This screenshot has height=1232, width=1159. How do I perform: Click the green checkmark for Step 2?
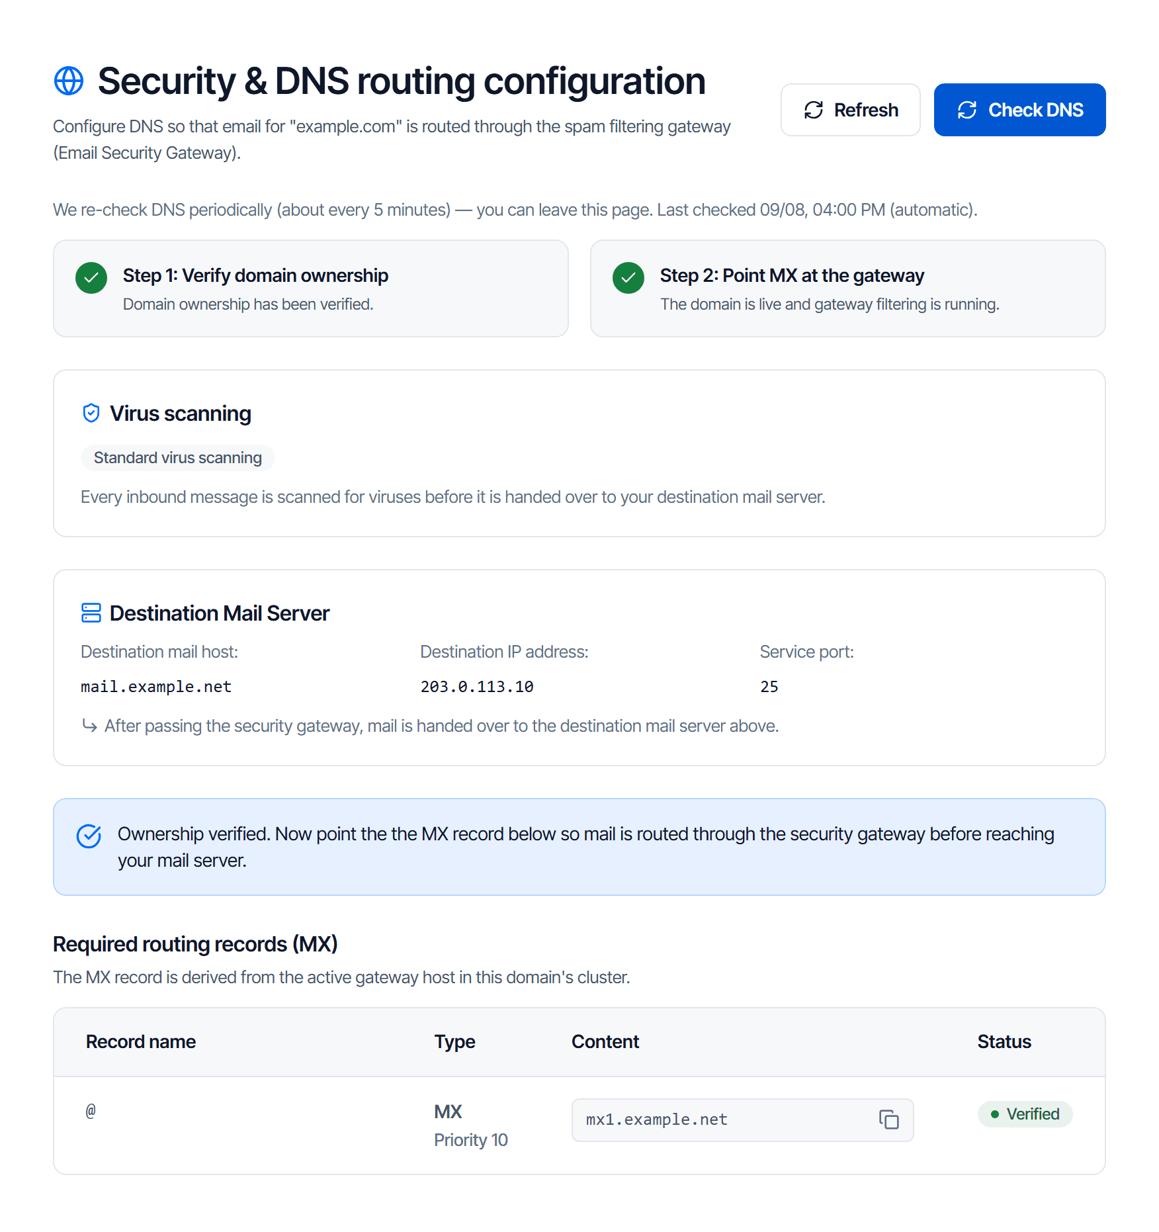(628, 278)
